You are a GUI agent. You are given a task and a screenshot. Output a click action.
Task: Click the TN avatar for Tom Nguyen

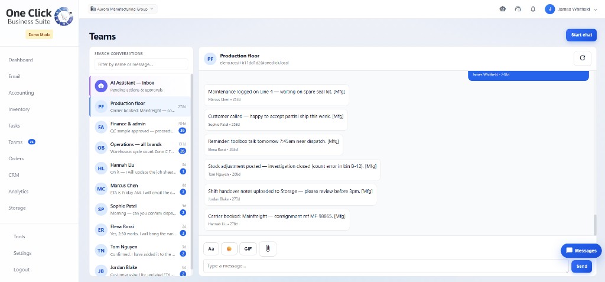[x=101, y=250]
